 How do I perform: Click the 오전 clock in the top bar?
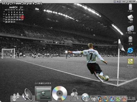point(132,2)
